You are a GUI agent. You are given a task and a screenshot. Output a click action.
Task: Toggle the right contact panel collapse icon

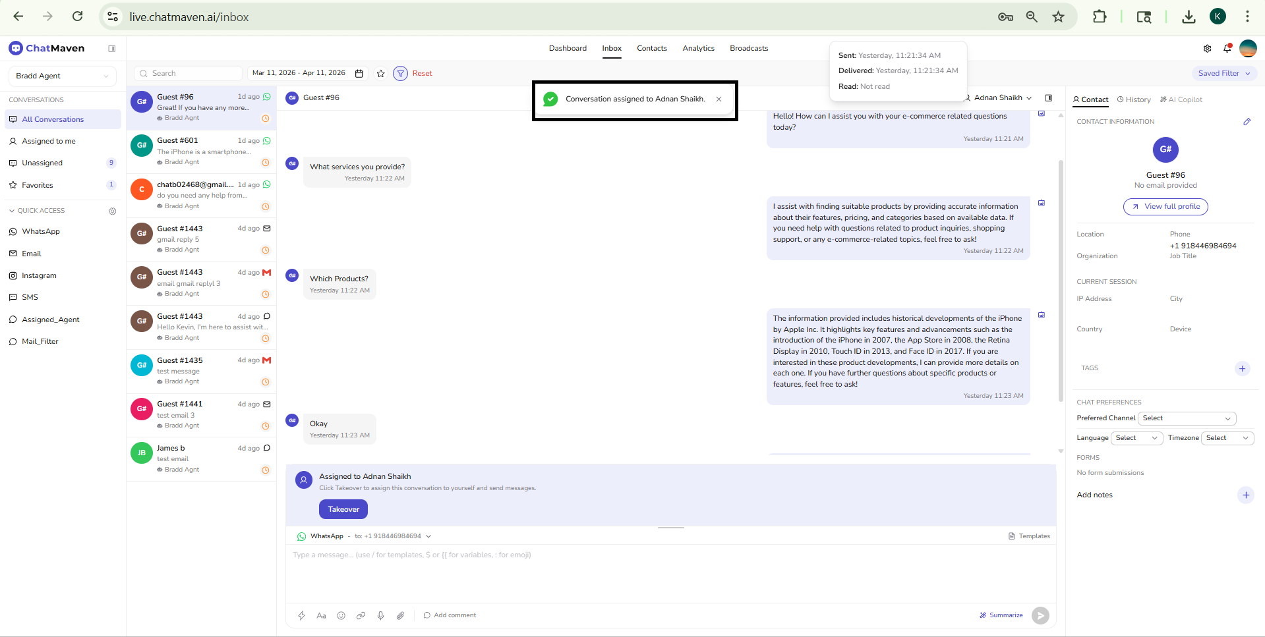click(x=1049, y=97)
